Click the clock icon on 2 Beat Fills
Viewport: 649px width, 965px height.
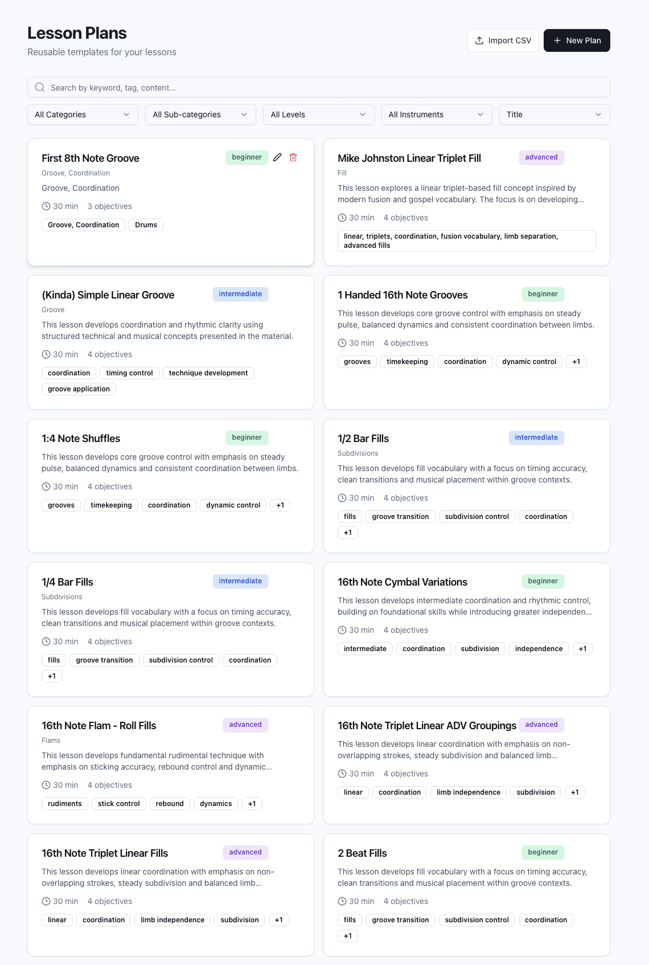(342, 901)
